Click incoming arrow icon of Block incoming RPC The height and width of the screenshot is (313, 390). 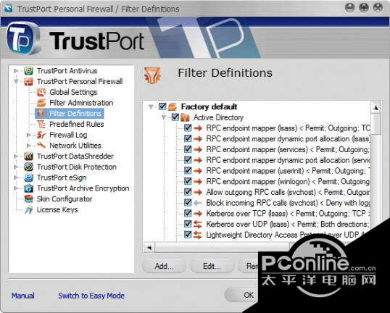(198, 203)
